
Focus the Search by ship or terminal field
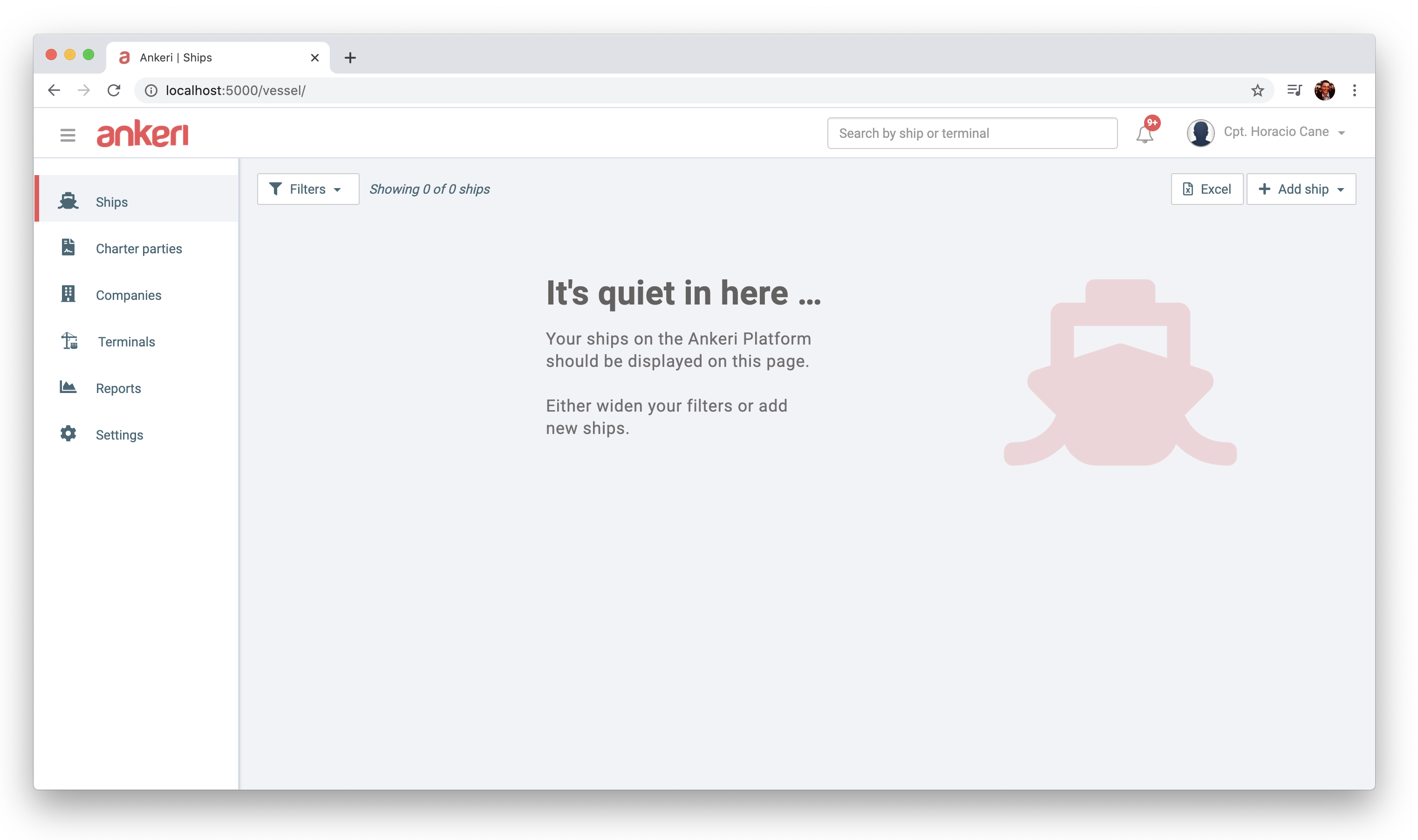pyautogui.click(x=972, y=133)
